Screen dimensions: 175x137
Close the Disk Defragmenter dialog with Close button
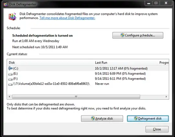(x=157, y=129)
